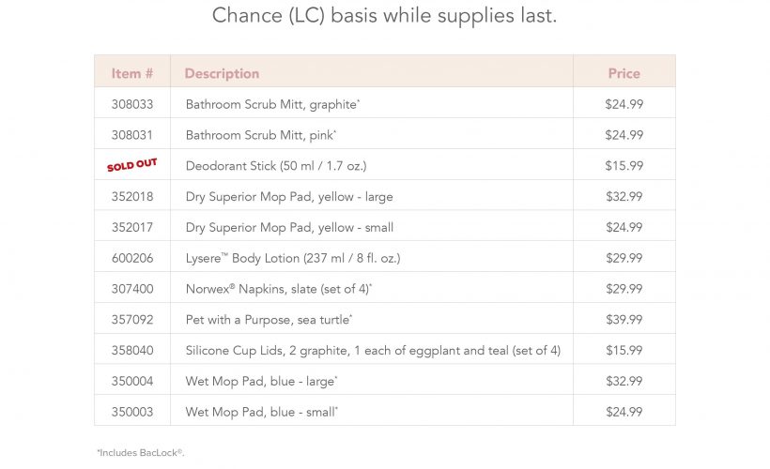Click the Price column header
Viewport: 770px width, 469px height.
624,73
